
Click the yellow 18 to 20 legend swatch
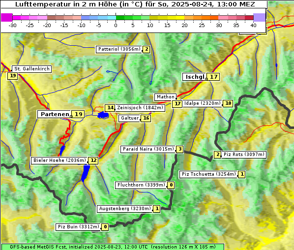pyautogui.click(x=180, y=18)
